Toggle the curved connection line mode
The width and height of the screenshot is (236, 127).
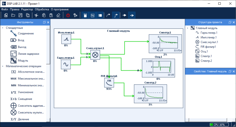tap(109, 15)
